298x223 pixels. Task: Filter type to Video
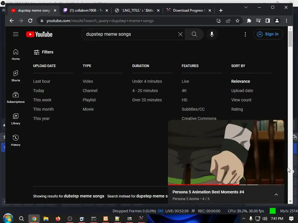[88, 81]
